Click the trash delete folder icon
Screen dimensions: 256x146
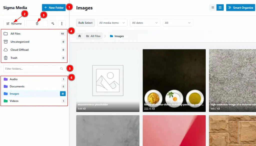click(x=37, y=24)
